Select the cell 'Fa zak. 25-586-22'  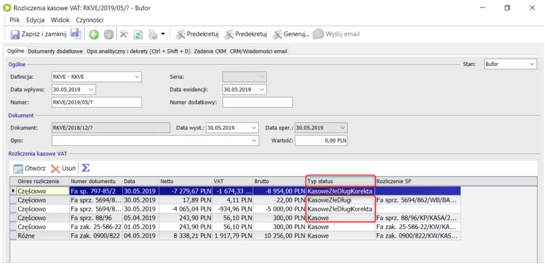(96, 227)
